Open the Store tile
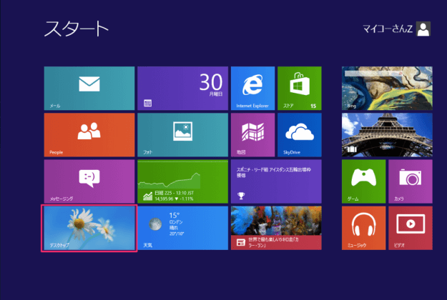Viewport: 447px width, 300px height. pos(299,88)
